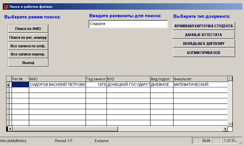Image resolution: width=244 pixels, height=146 pixels.
Task: Click the 'NUM' status bar indicator
Action: coord(206,141)
